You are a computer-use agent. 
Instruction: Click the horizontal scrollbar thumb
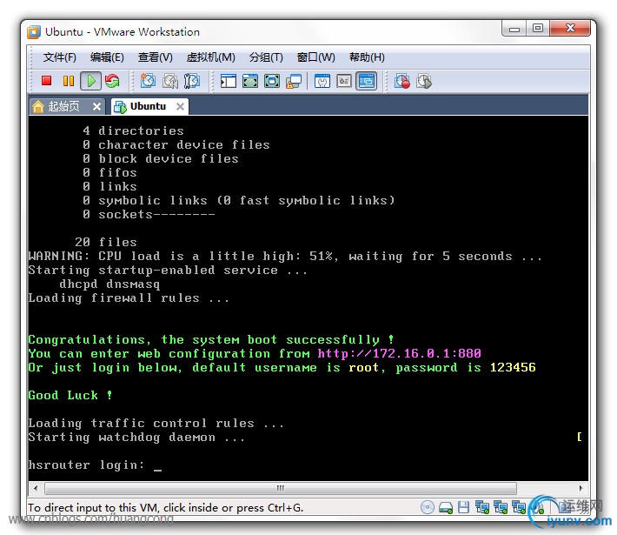(281, 489)
